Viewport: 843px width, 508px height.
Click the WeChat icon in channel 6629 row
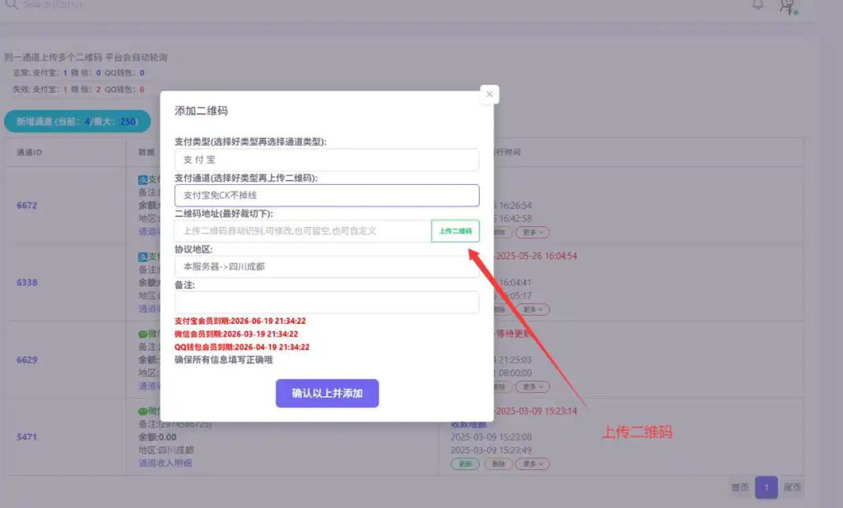(x=143, y=335)
